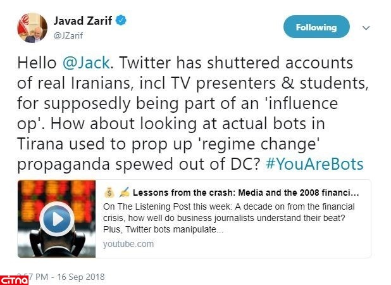This screenshot has height=285, width=391.
Task: Play the video in the link card
Action: click(x=57, y=219)
